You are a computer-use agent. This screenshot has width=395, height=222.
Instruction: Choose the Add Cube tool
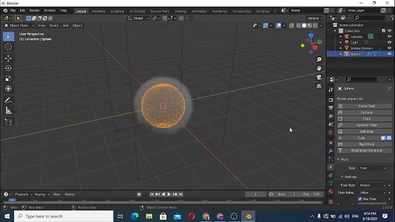coord(8,122)
